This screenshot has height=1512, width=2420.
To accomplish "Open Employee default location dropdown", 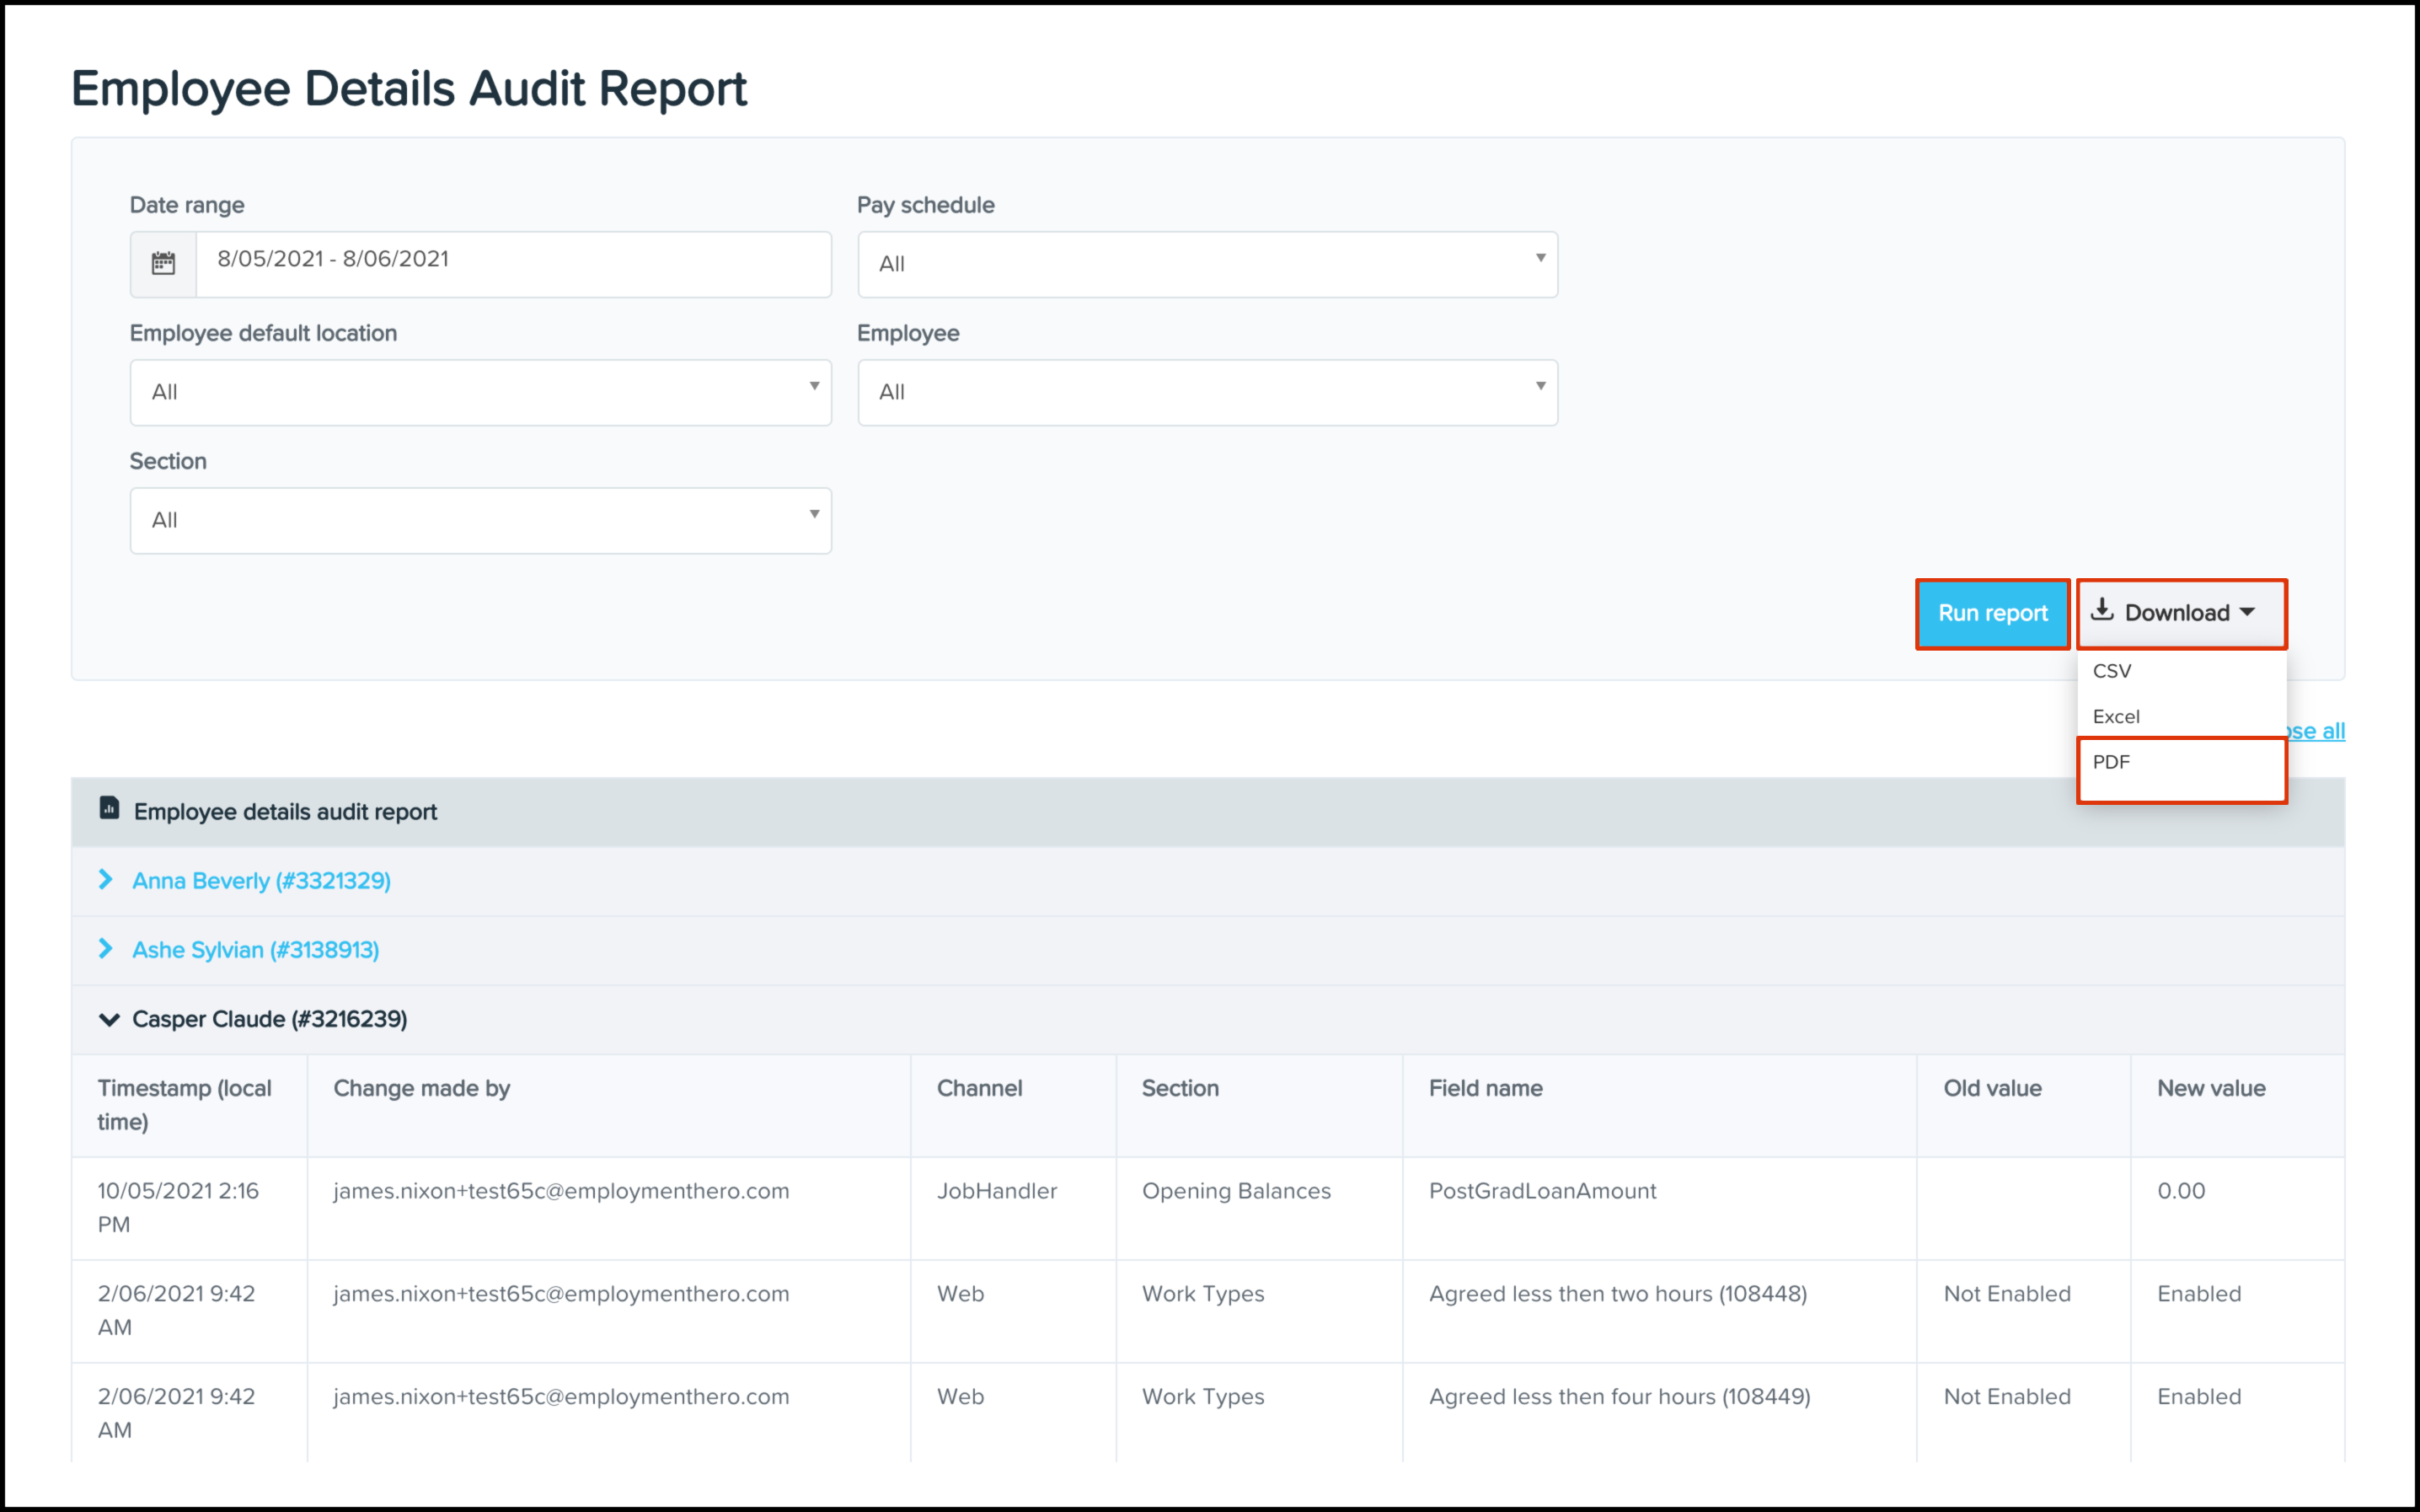I will [479, 392].
